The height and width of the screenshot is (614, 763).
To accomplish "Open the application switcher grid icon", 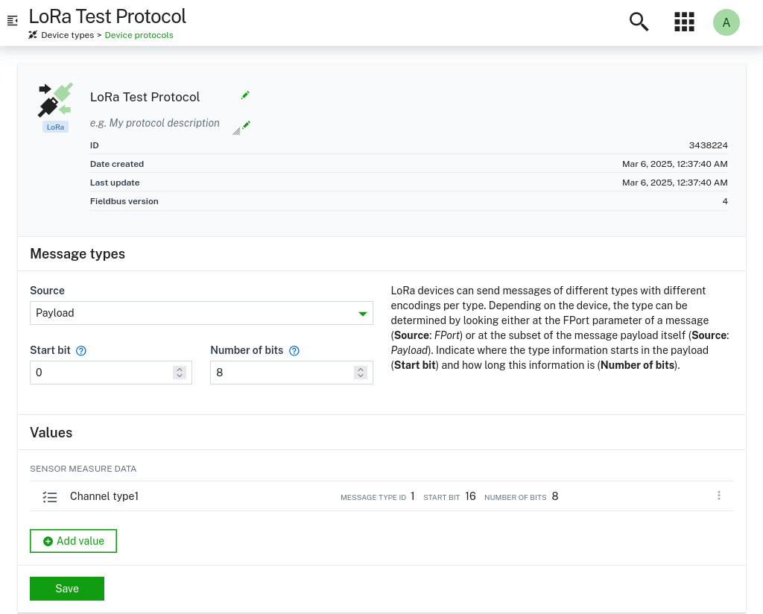I will click(684, 22).
